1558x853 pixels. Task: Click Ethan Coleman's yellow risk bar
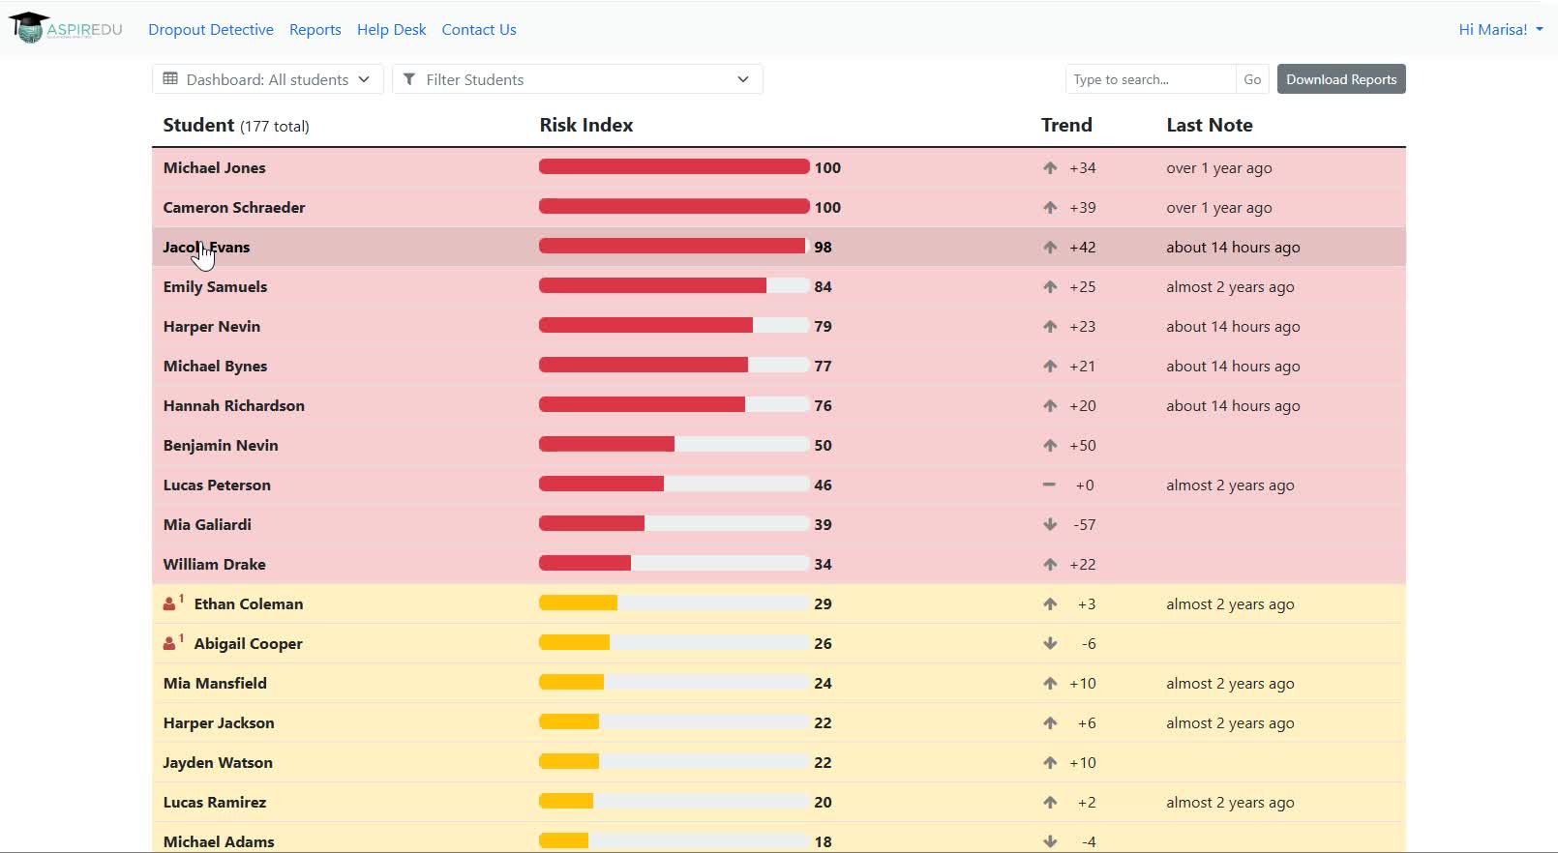pyautogui.click(x=674, y=603)
